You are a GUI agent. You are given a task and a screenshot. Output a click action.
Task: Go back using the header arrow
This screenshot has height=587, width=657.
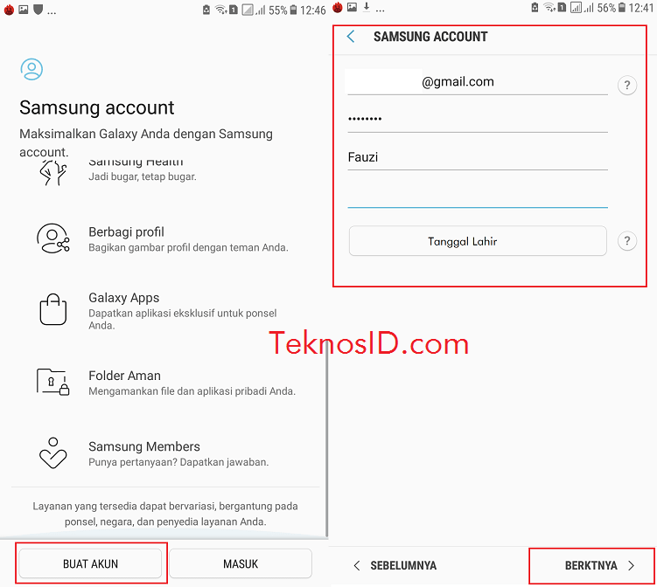351,37
